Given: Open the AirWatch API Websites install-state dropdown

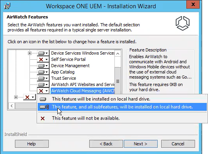Looking at the screenshot, I should [x=43, y=84].
